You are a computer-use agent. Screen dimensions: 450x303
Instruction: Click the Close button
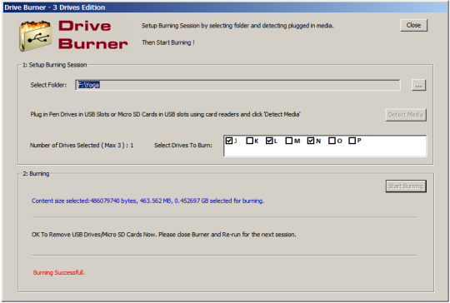coord(413,25)
